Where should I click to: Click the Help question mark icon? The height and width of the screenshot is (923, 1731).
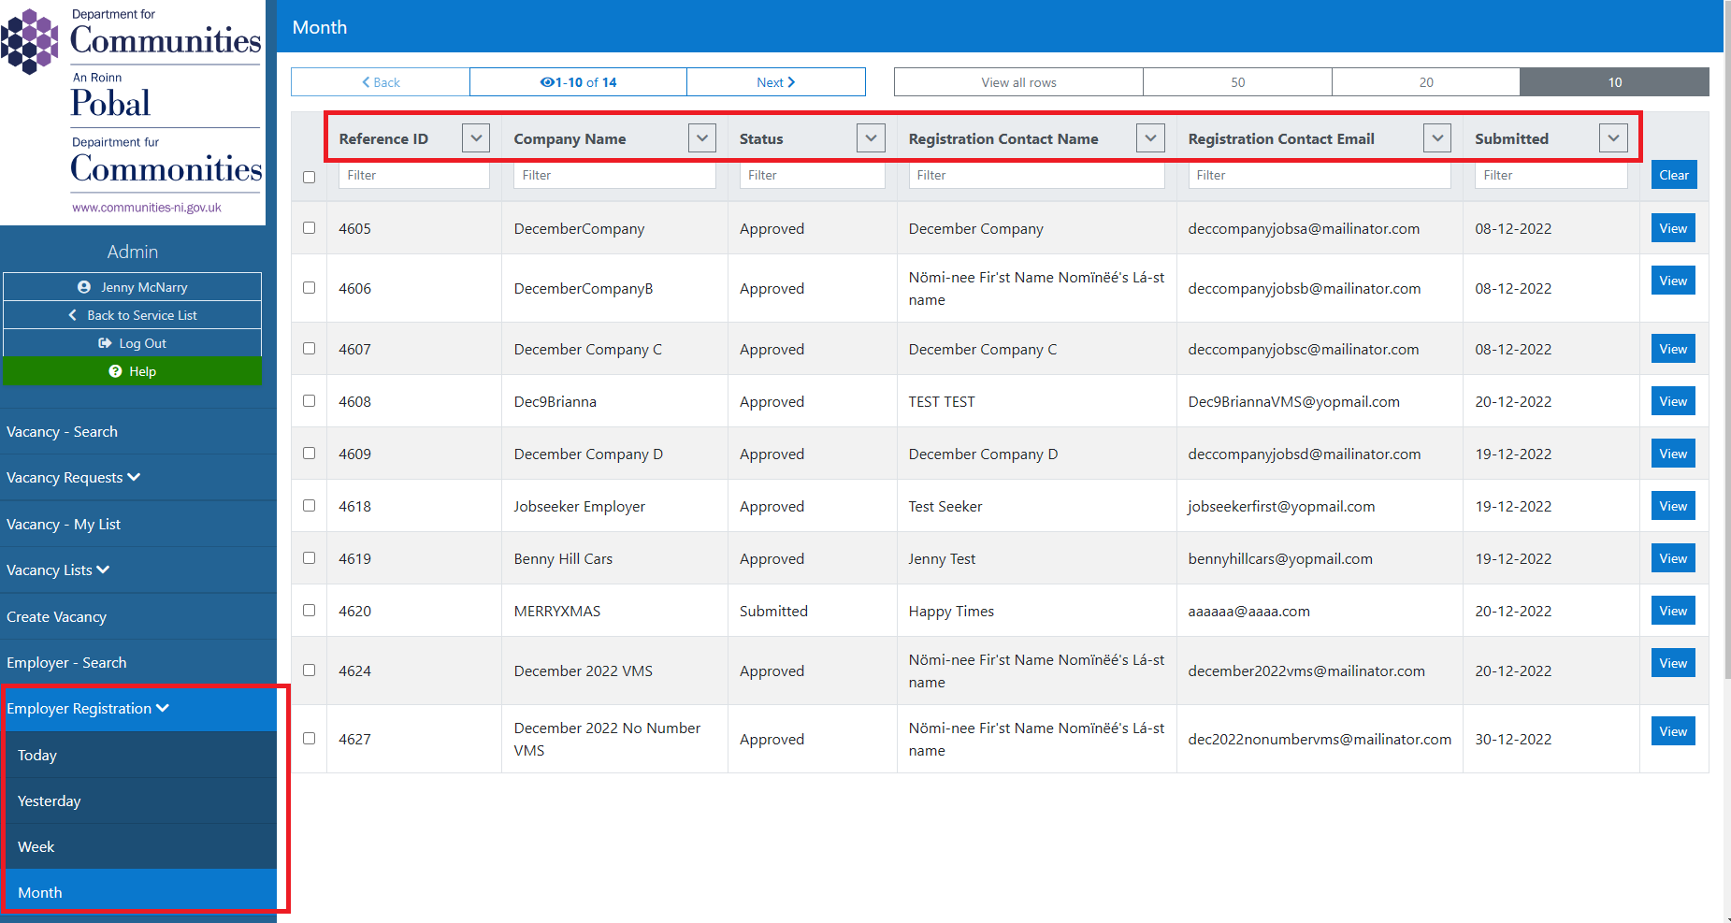click(x=115, y=371)
